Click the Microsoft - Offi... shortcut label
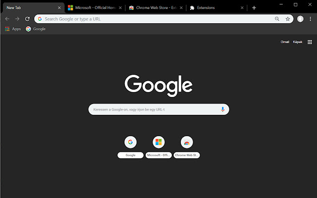317x198 pixels. (158, 155)
